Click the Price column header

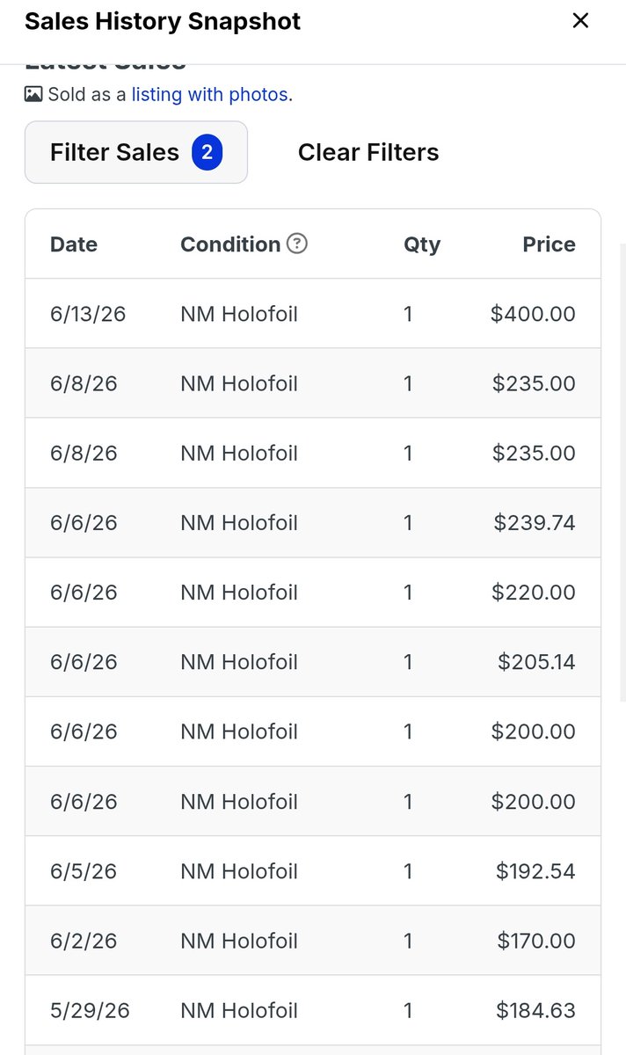click(x=549, y=244)
